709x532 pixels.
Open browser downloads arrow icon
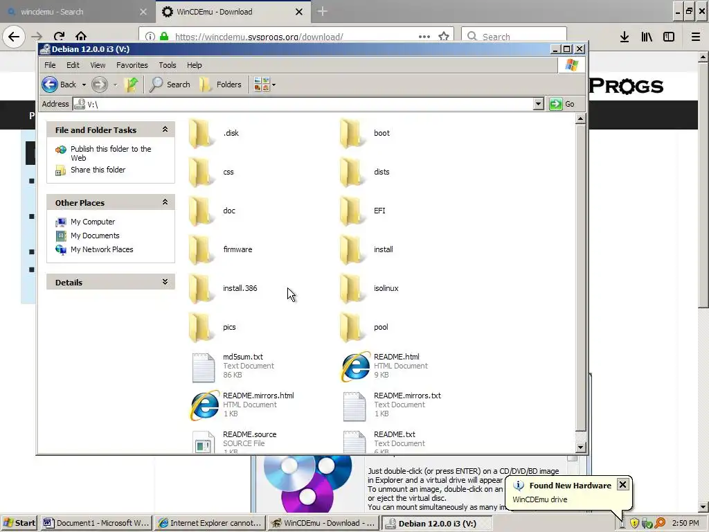(625, 37)
